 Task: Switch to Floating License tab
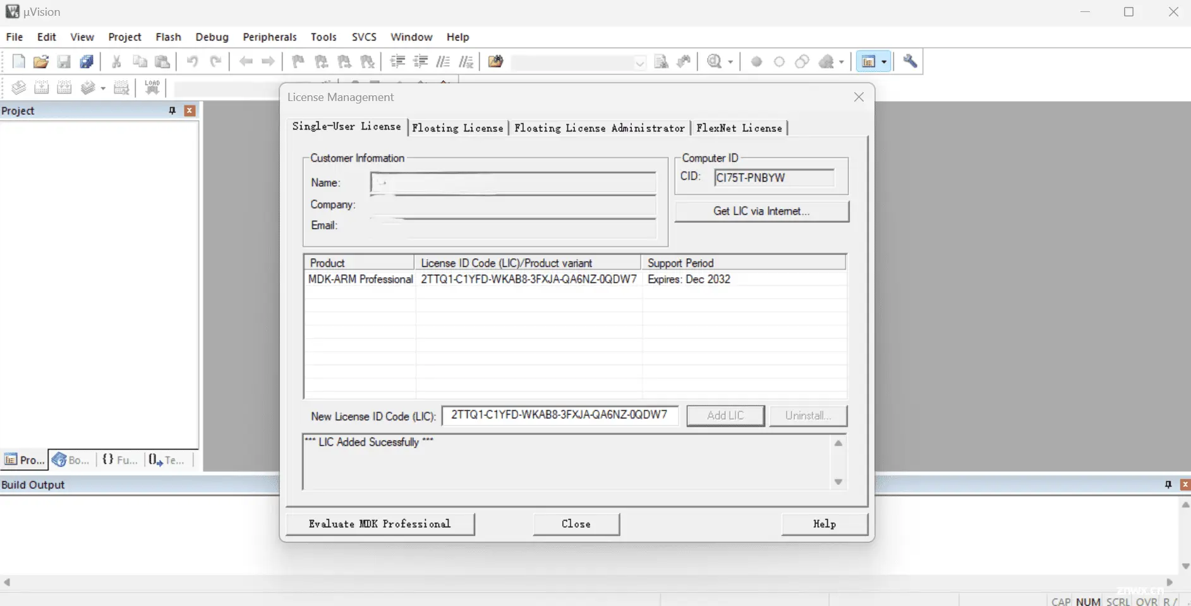457,128
